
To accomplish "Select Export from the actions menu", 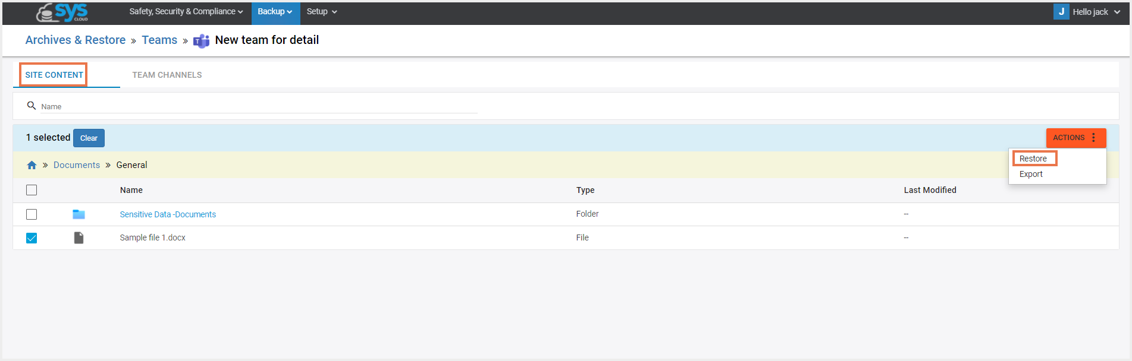I will [x=1031, y=174].
